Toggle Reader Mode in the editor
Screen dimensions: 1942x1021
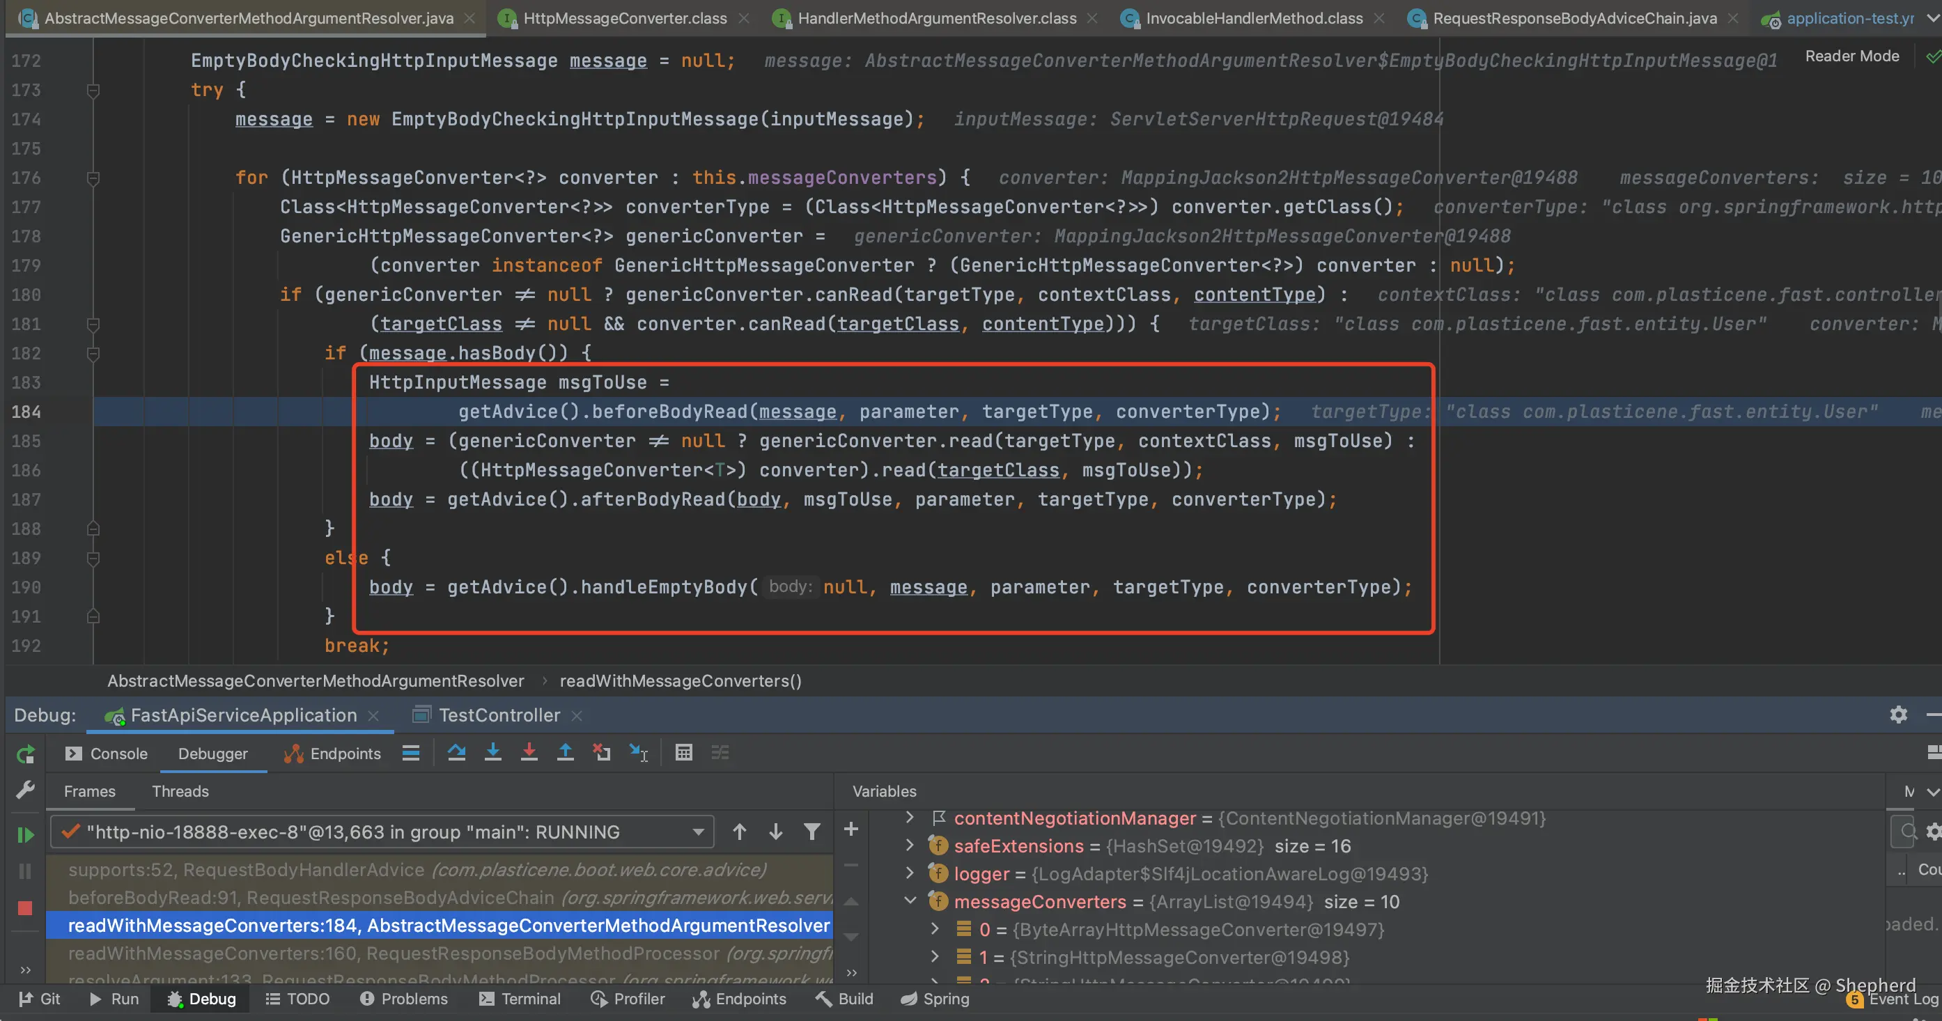(x=1851, y=56)
